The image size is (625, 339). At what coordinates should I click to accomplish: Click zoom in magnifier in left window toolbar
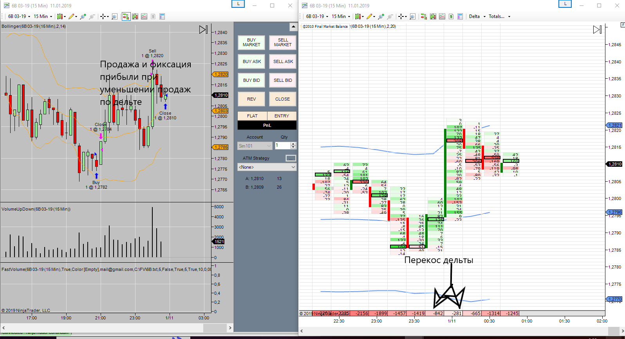83,16
